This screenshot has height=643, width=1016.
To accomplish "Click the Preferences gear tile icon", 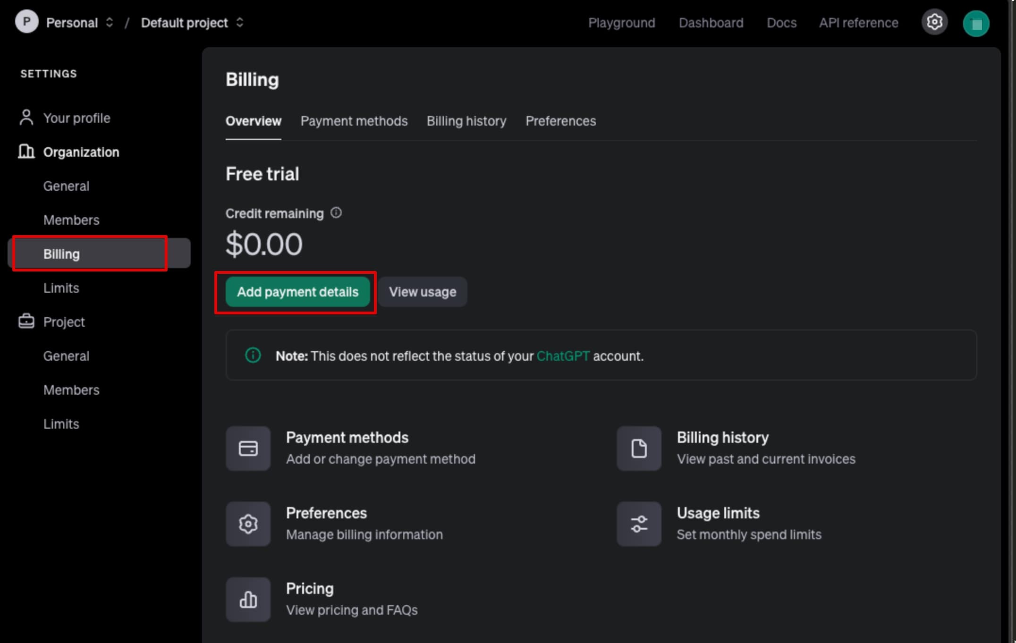I will [x=248, y=524].
